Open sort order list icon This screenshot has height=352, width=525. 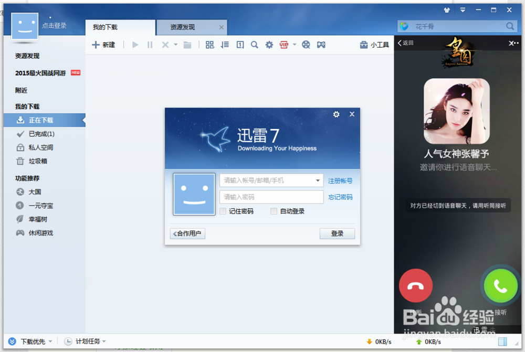pos(225,45)
